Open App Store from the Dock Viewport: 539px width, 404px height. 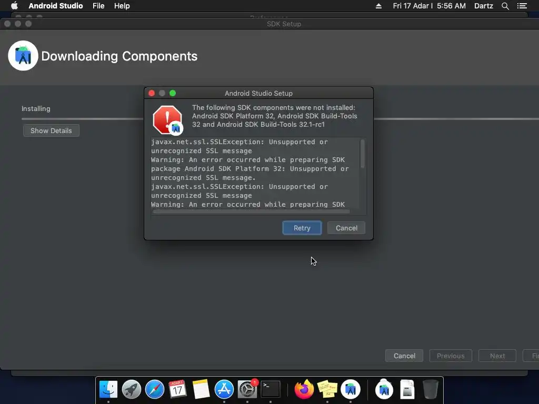click(224, 389)
